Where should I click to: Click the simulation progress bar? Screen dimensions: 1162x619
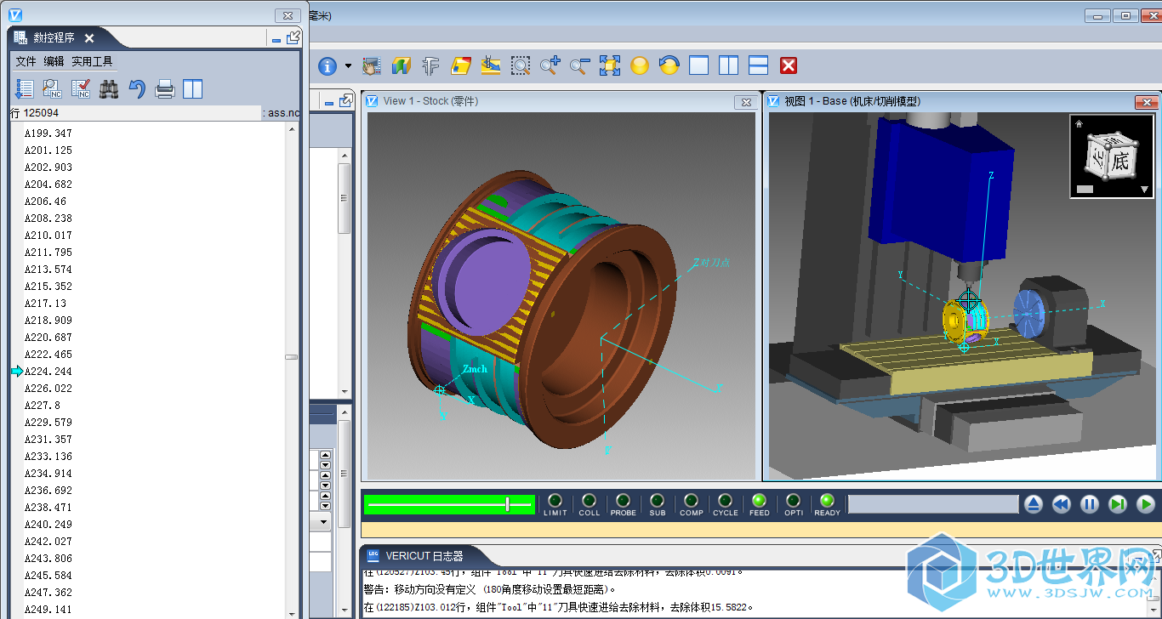pos(933,504)
